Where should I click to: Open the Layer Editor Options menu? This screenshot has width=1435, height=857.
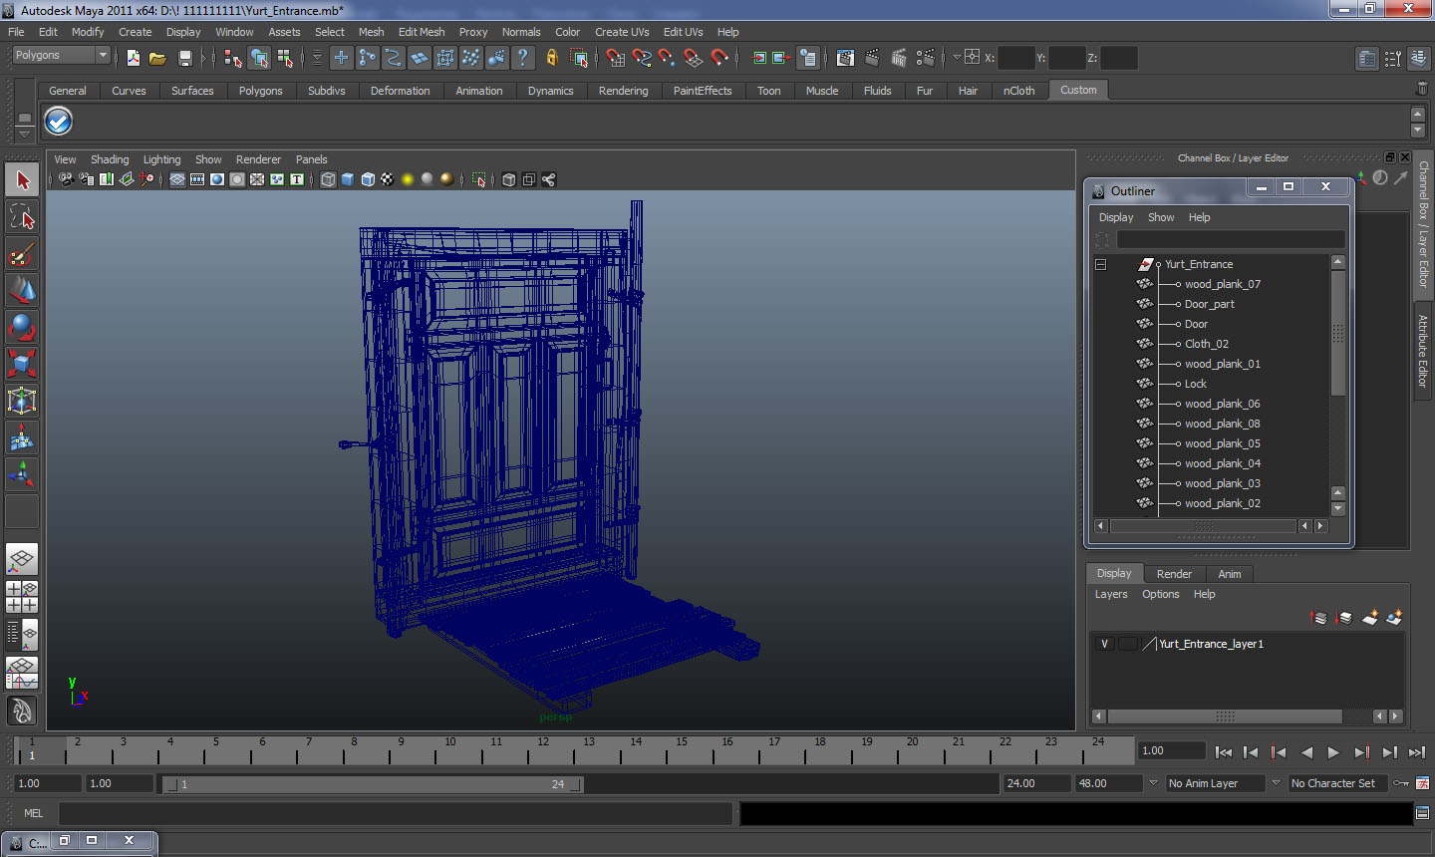(1161, 594)
